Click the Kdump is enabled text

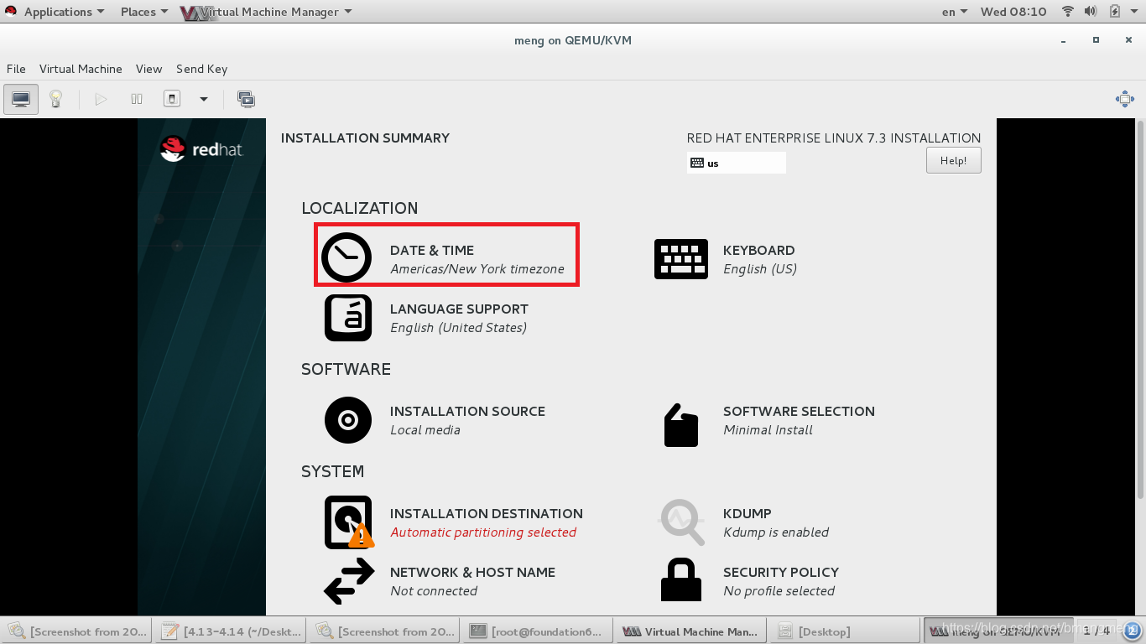point(776,532)
